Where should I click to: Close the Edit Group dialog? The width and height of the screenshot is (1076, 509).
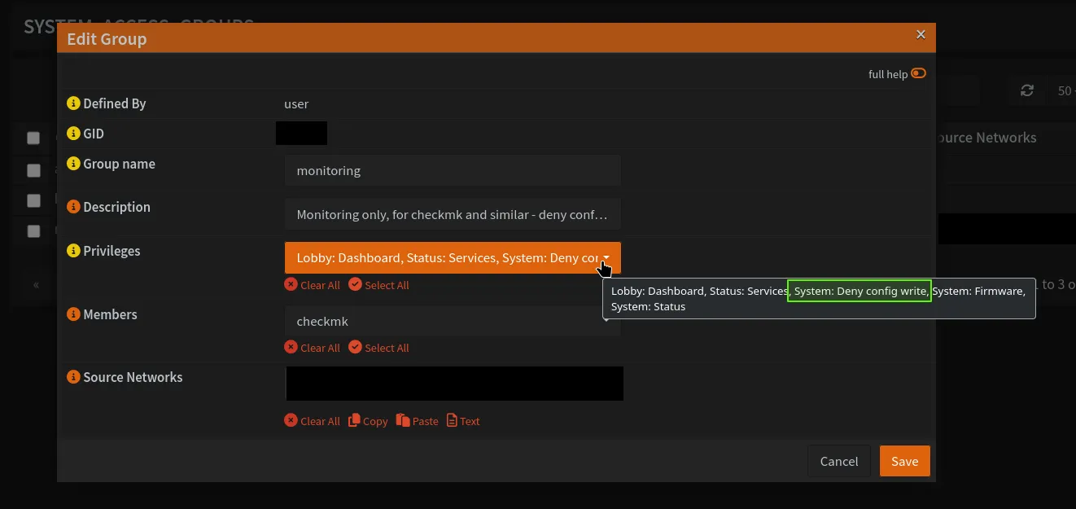click(921, 34)
